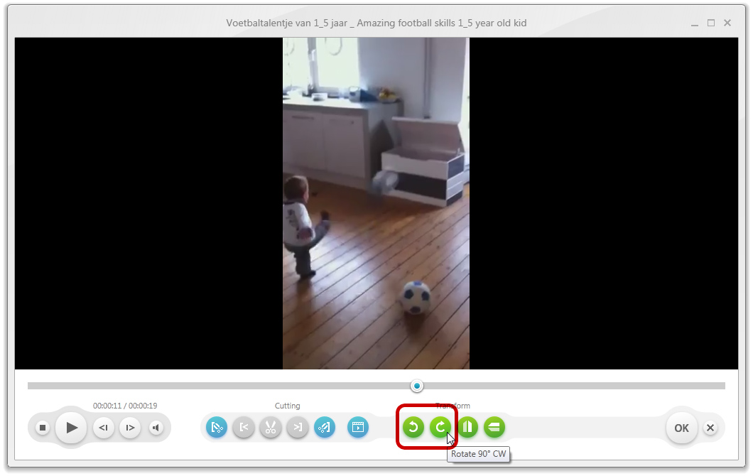
Task: Click the timeline playhead knob
Action: [417, 386]
